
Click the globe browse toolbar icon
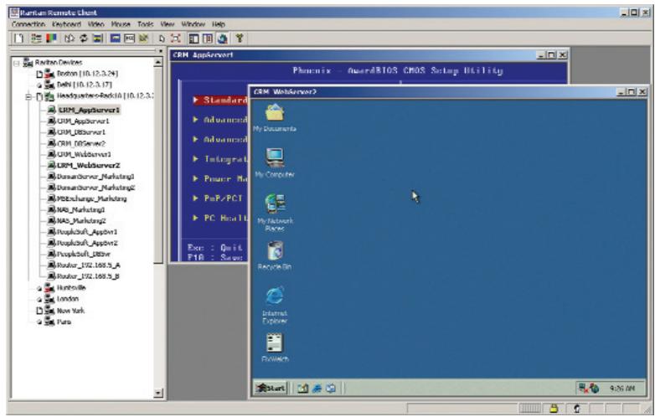[222, 39]
